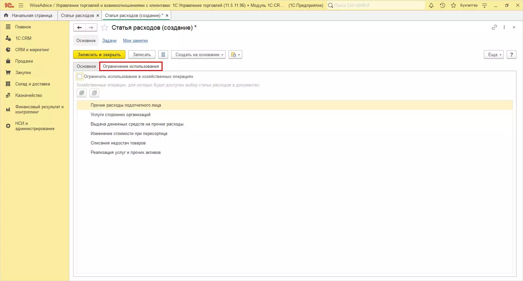Open history clock icon
The width and height of the screenshot is (523, 281).
click(442, 5)
